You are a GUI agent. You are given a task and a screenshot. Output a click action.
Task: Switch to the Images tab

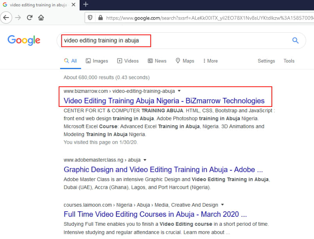click(97, 61)
